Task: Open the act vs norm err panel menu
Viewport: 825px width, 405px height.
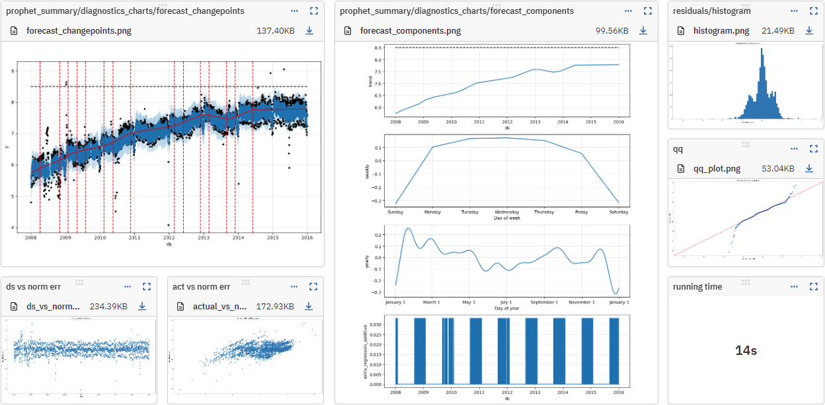Action: [x=294, y=286]
